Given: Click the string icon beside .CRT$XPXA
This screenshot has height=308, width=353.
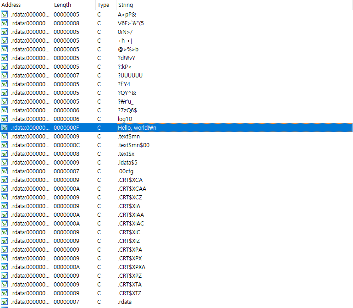Looking at the screenshot, I should pos(4,267).
